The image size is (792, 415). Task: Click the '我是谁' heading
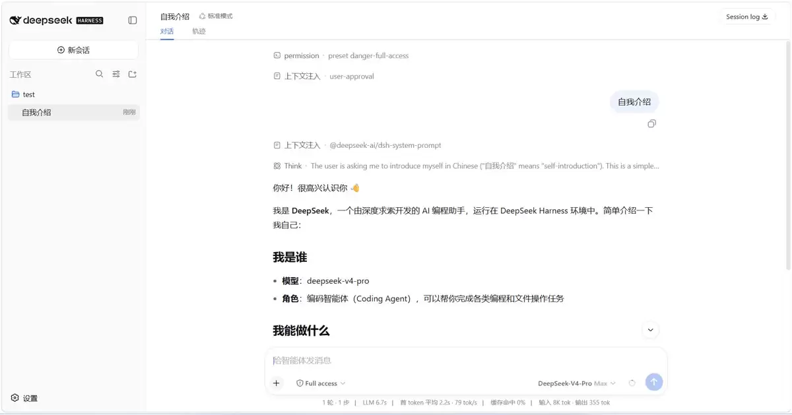point(290,257)
